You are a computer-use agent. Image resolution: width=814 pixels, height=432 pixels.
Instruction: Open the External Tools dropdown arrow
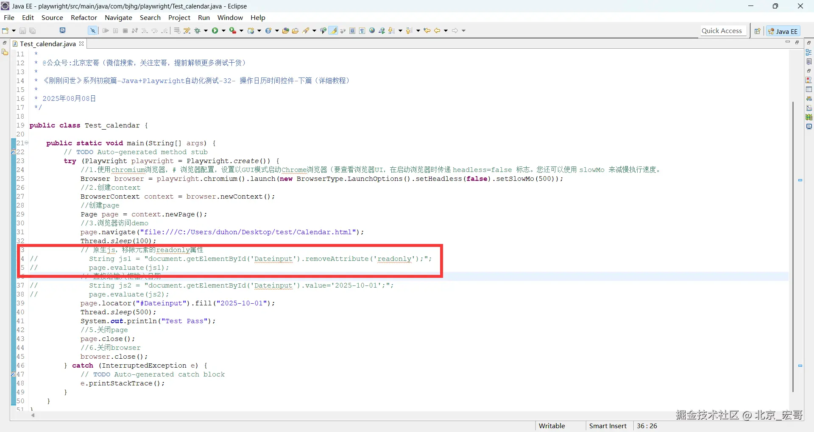click(x=242, y=30)
